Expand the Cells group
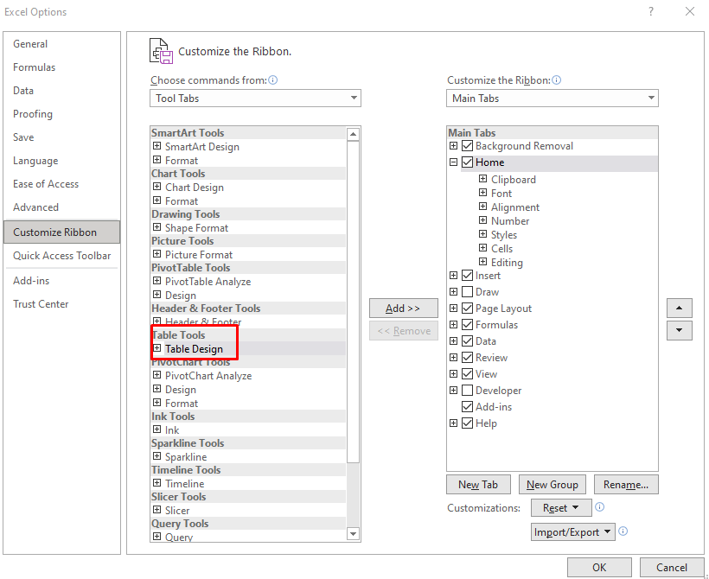 483,248
